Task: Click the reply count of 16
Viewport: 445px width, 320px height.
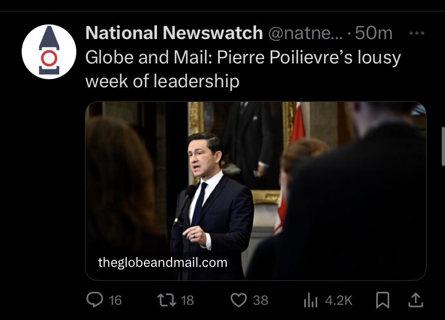Action: click(115, 300)
